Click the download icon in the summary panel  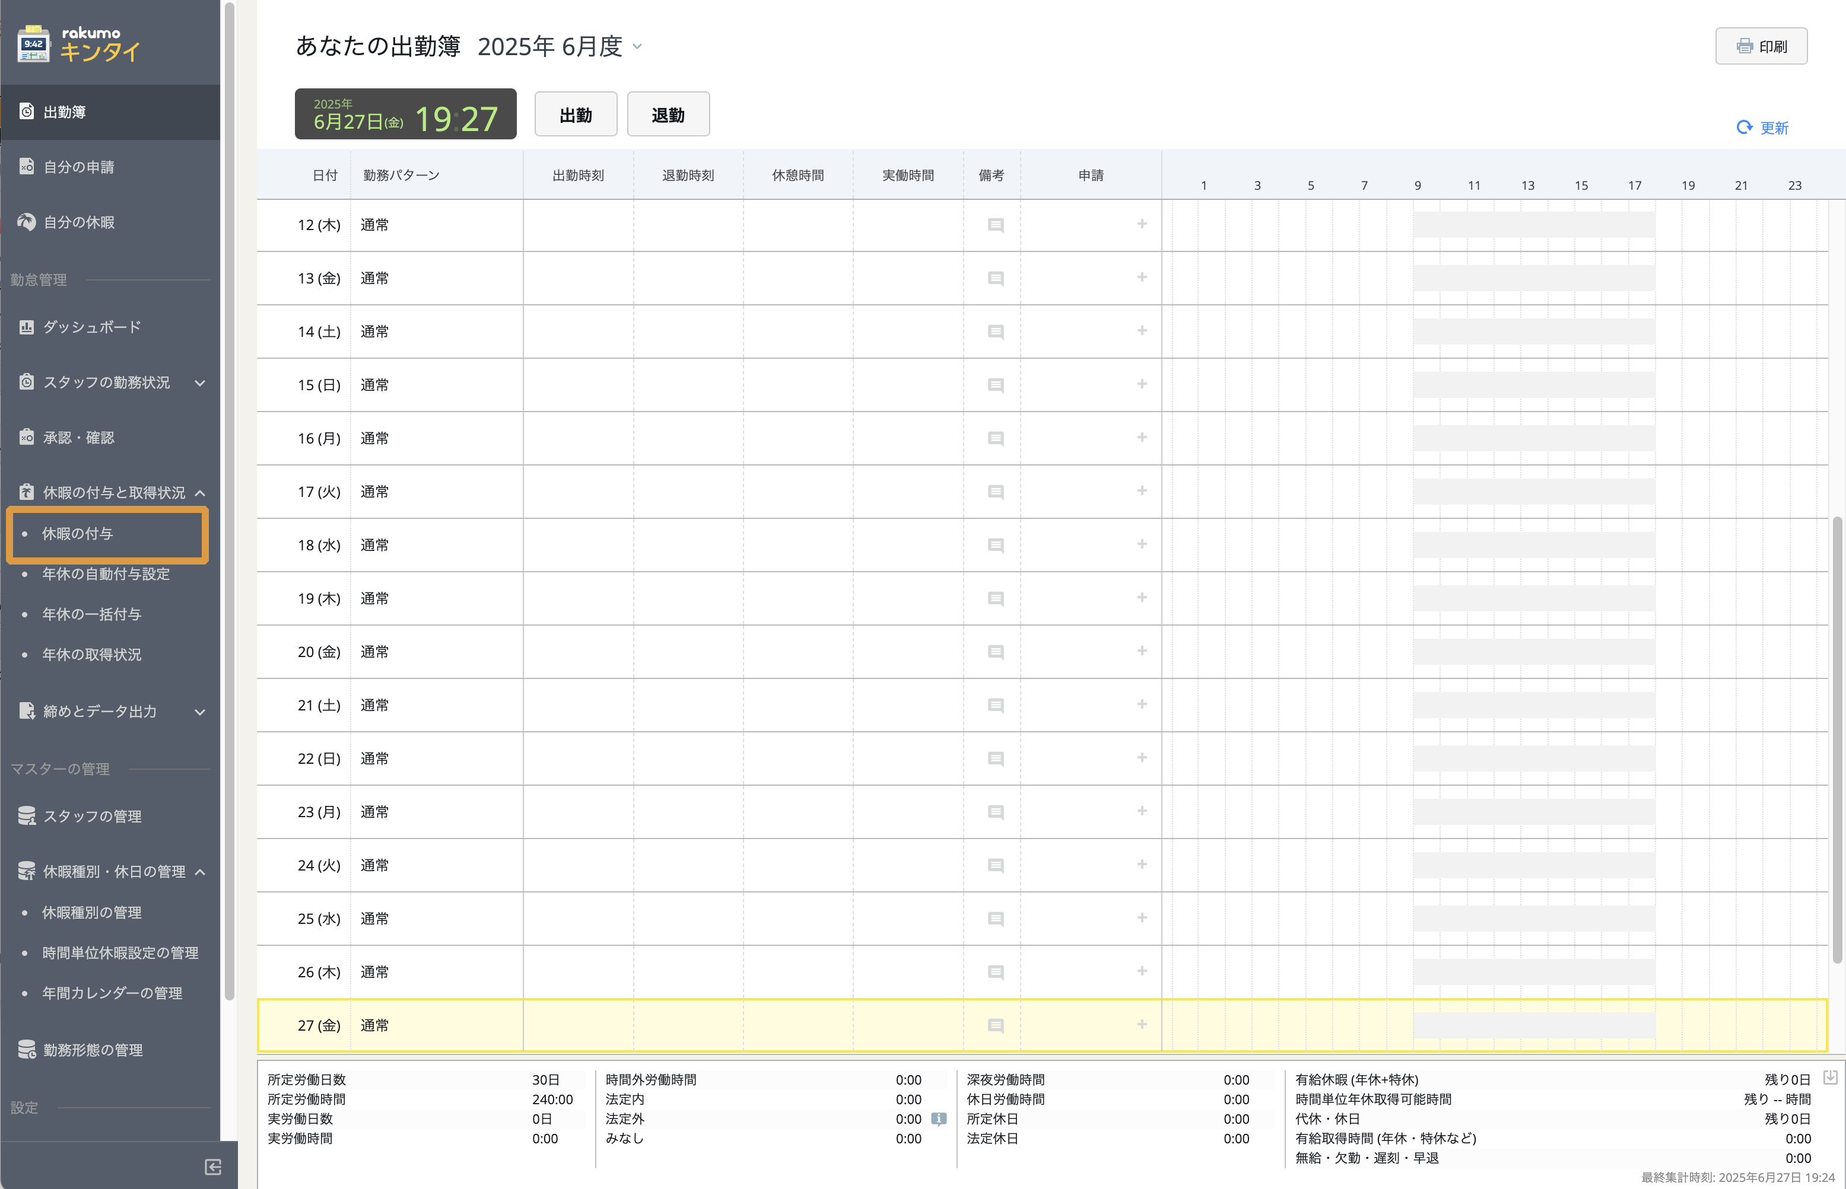[x=1830, y=1077]
